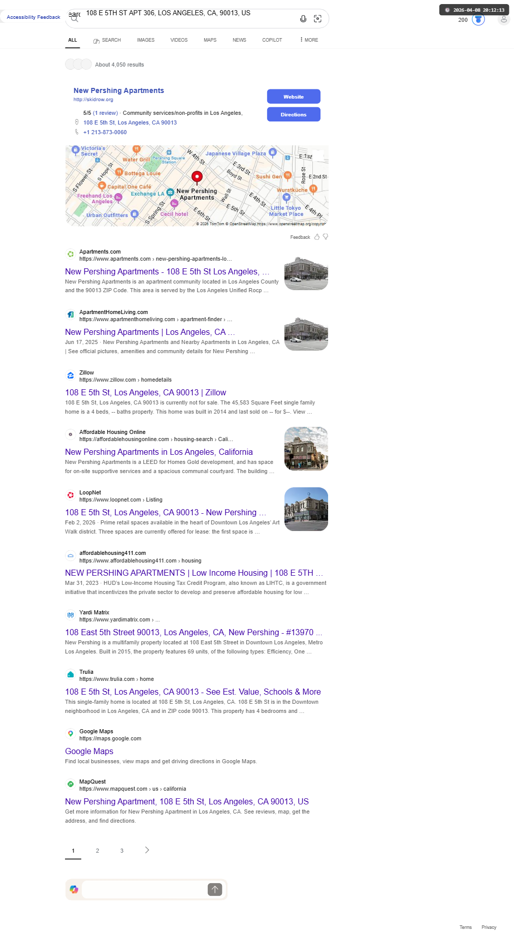Click Copilot logo in chat box
Image resolution: width=514 pixels, height=936 pixels.
coord(74,889)
